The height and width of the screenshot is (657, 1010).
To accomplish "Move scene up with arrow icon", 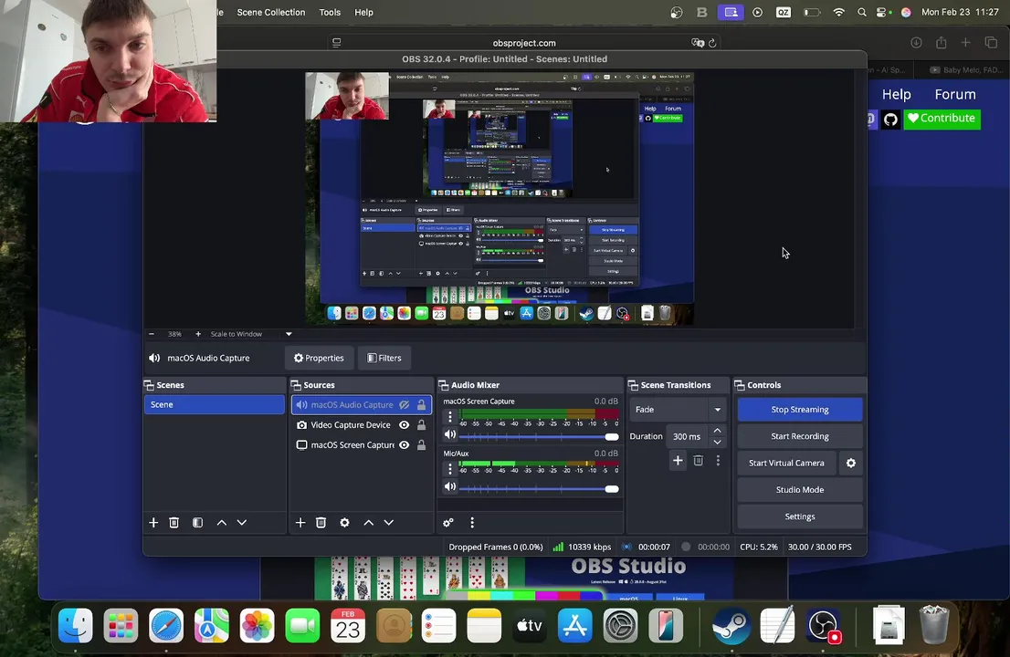I will pos(222,523).
